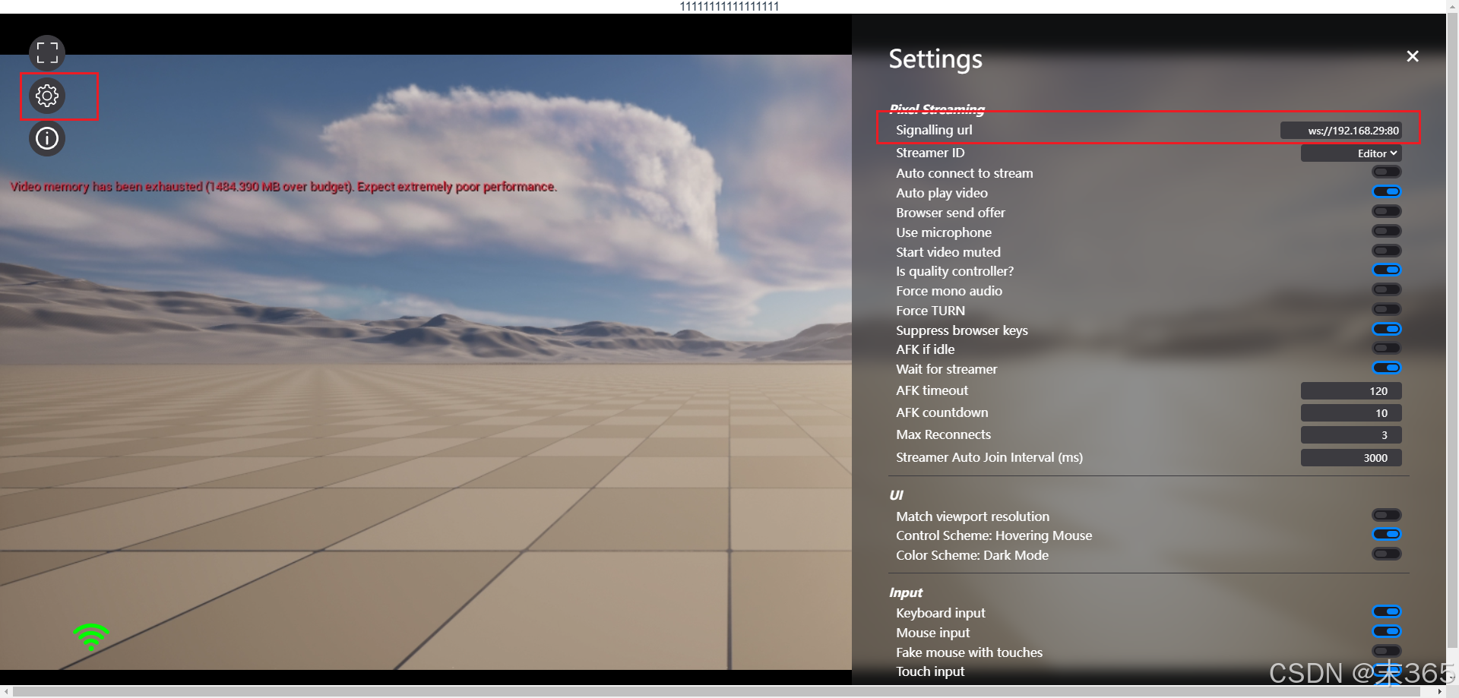Viewport: 1459px width, 698px height.
Task: Disable Auto play video
Action: tap(1386, 191)
